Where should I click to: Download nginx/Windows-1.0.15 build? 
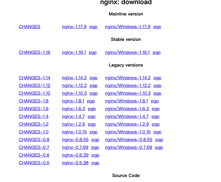128,132
